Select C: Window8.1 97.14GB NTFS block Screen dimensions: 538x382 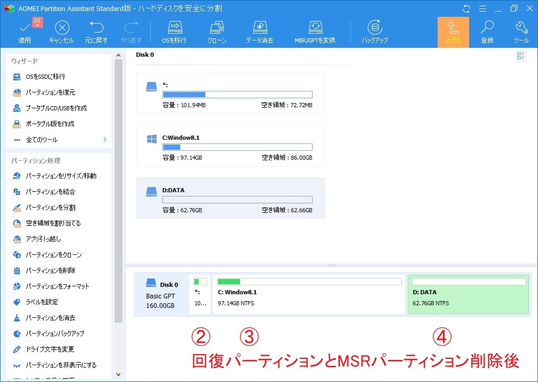coord(309,294)
